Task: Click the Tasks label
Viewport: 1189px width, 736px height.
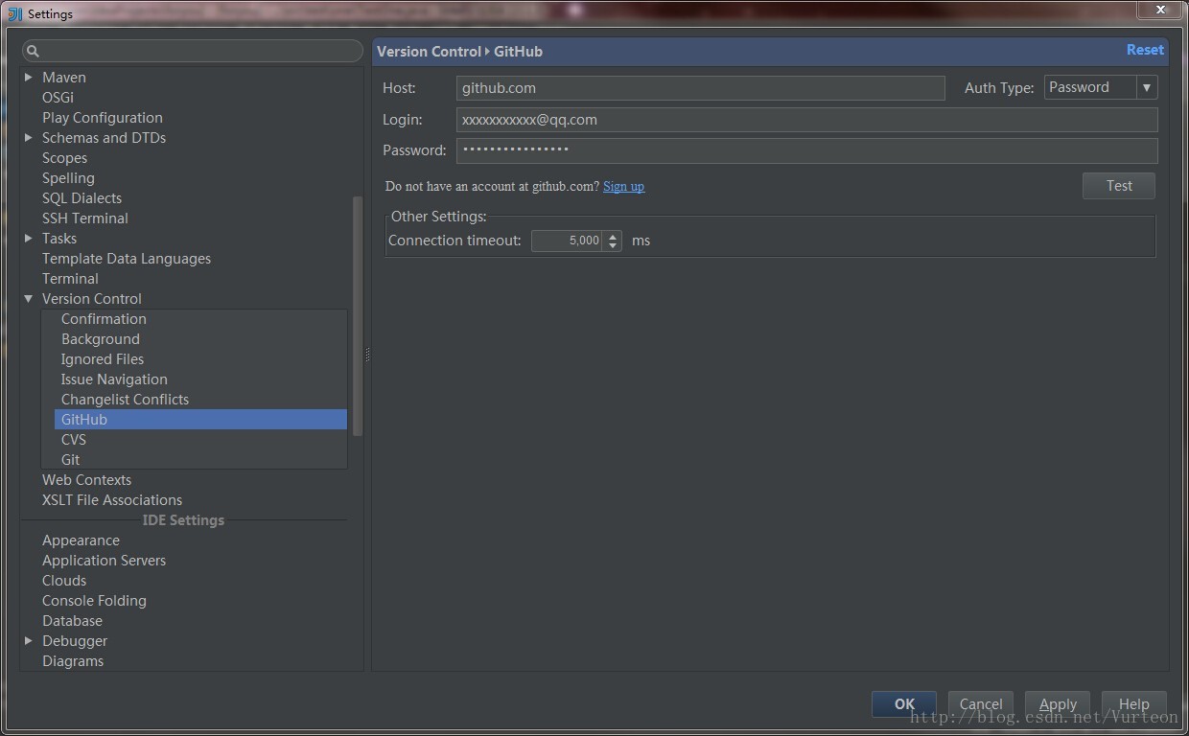Action: pyautogui.click(x=59, y=238)
